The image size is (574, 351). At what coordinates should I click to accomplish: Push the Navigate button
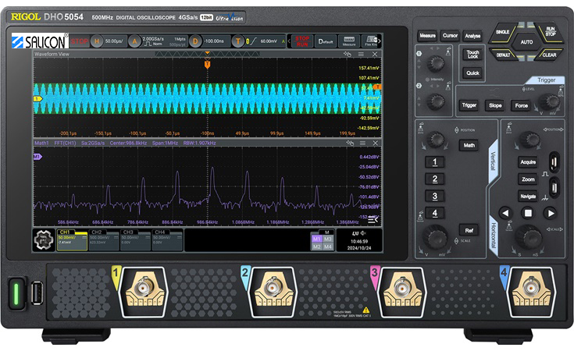point(527,197)
